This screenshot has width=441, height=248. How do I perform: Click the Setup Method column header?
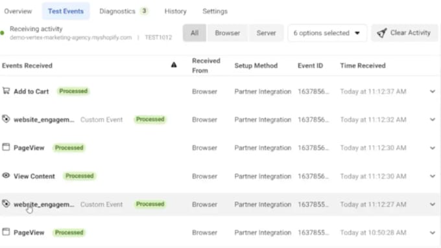[x=256, y=65]
